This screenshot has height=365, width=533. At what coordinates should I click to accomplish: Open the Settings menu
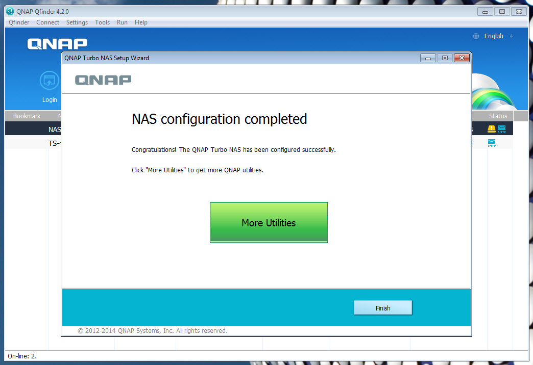click(x=77, y=22)
